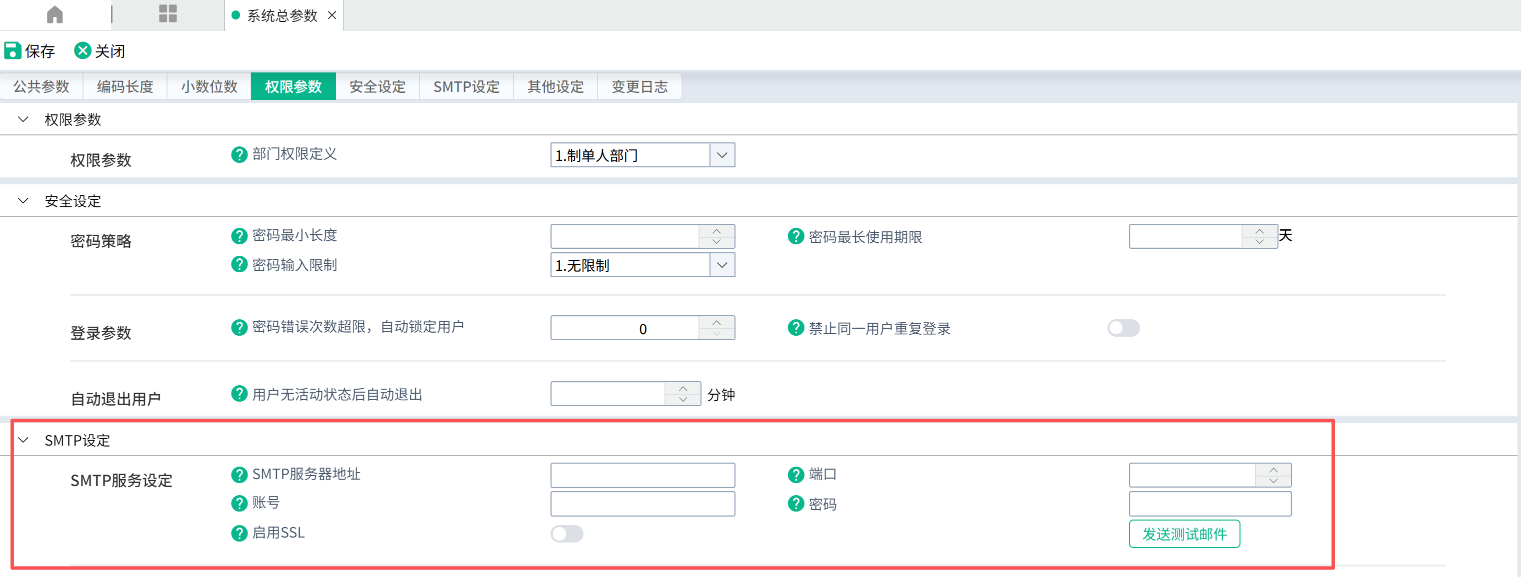Screen dimensions: 1521x577
Task: Increase the 密码最小长度 spinner value
Action: click(717, 231)
